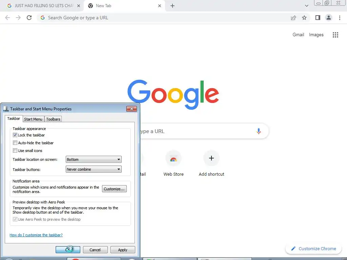Bookmark this tab with the star icon

pos(304,18)
